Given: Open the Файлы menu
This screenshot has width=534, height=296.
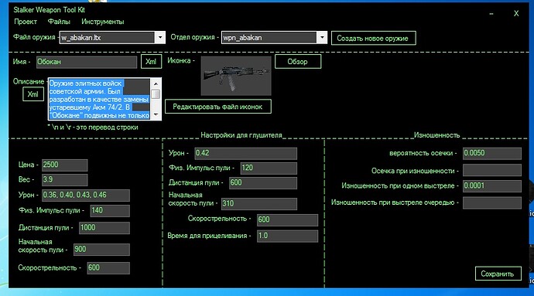Looking at the screenshot, I should click(x=59, y=22).
